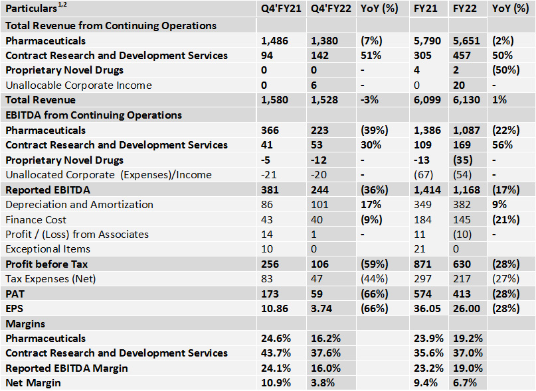Click Tax Expenses FY21 value 297
536x391 pixels.
click(422, 279)
